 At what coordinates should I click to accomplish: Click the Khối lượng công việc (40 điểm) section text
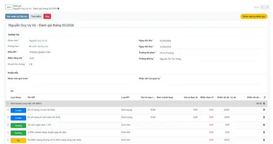(x=26, y=103)
